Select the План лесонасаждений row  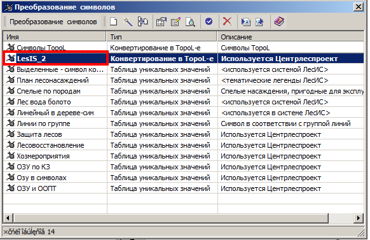pos(183,80)
